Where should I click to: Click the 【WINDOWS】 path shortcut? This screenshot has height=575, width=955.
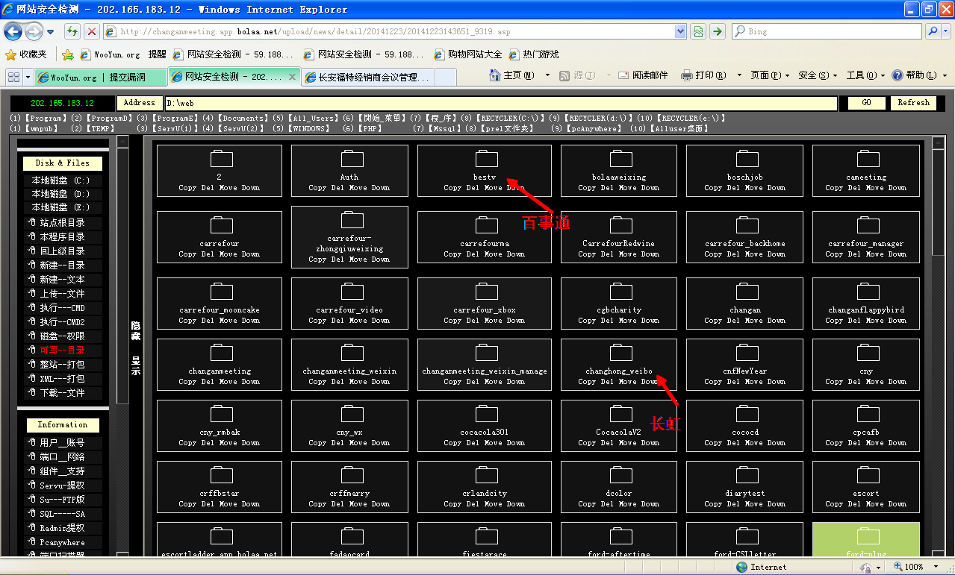pyautogui.click(x=309, y=128)
